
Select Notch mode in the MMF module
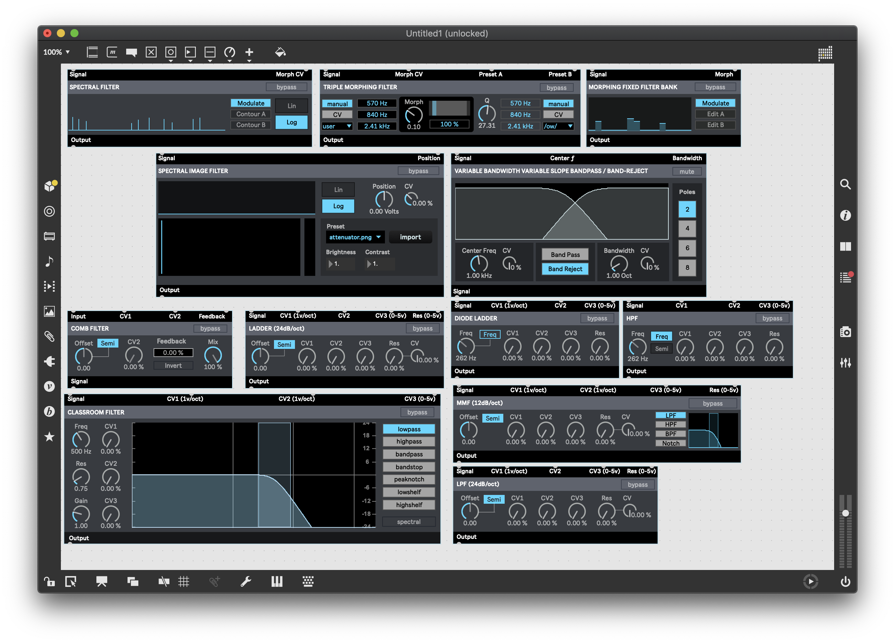670,444
